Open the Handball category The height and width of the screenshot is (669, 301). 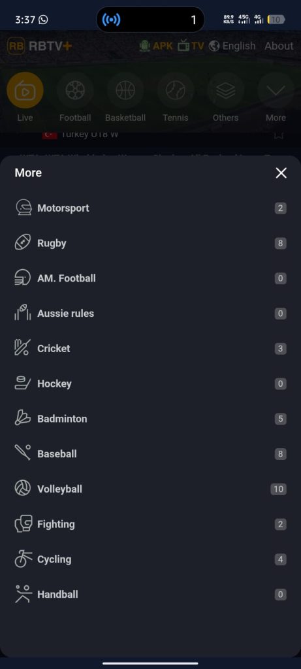pyautogui.click(x=150, y=595)
